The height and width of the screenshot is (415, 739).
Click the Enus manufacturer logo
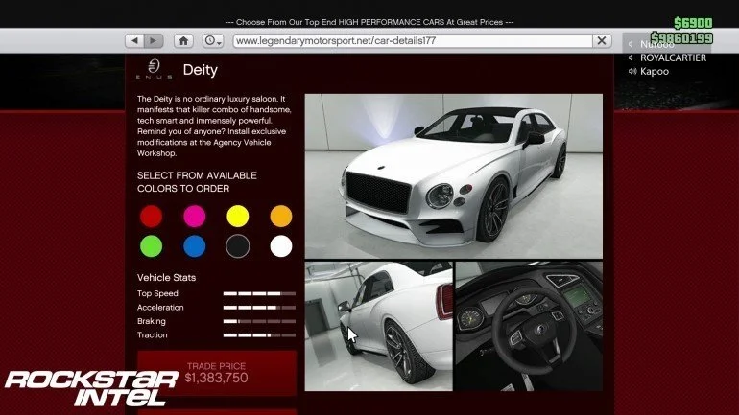pos(155,69)
